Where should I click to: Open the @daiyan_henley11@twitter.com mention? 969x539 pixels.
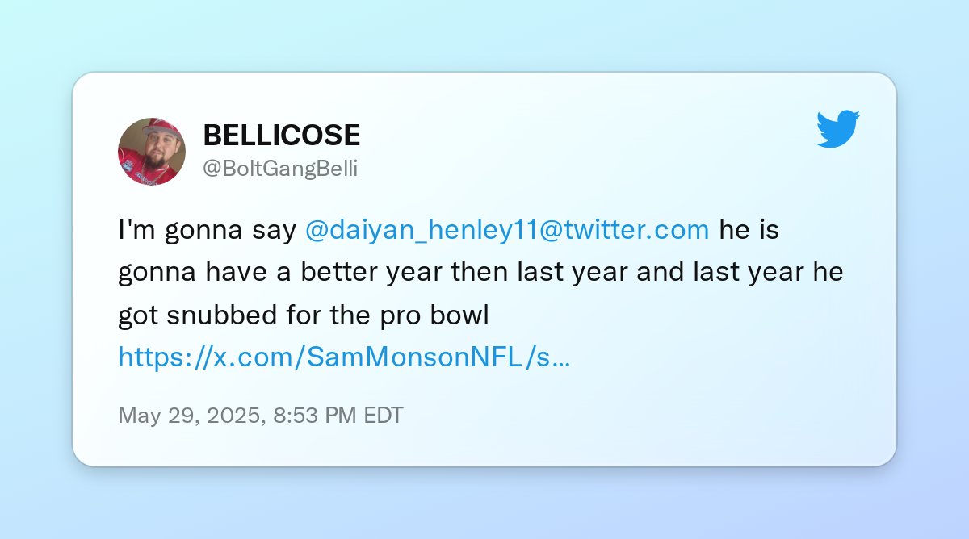point(508,230)
